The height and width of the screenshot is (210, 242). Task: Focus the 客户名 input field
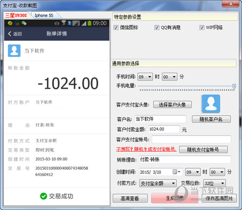point(161,119)
